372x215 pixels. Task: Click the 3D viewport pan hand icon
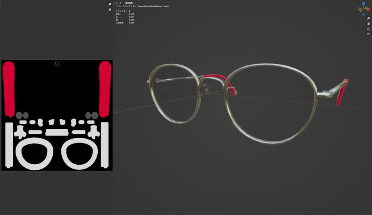point(368,24)
